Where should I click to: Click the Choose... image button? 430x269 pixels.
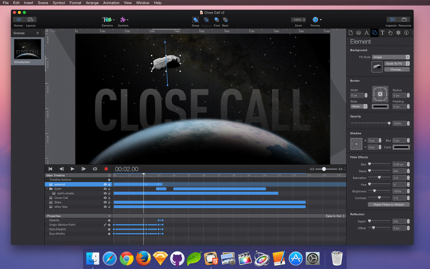(x=397, y=70)
